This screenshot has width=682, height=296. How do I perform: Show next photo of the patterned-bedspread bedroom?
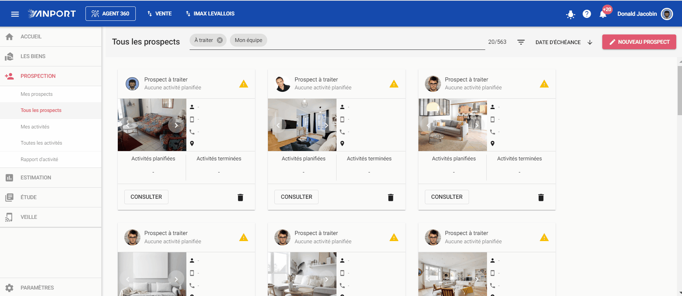point(176,125)
